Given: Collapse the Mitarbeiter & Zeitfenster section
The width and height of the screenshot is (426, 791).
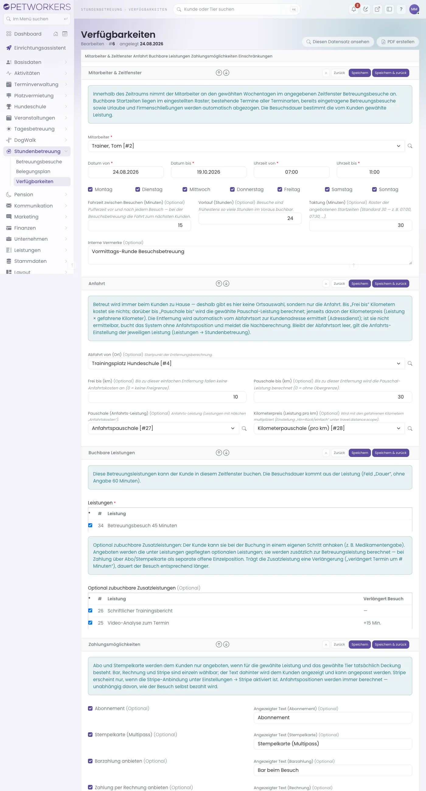Looking at the screenshot, I should click(x=326, y=73).
